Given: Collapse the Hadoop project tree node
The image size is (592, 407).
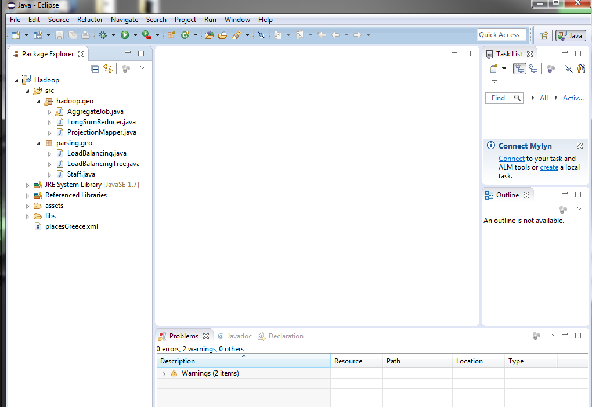Looking at the screenshot, I should 16,81.
